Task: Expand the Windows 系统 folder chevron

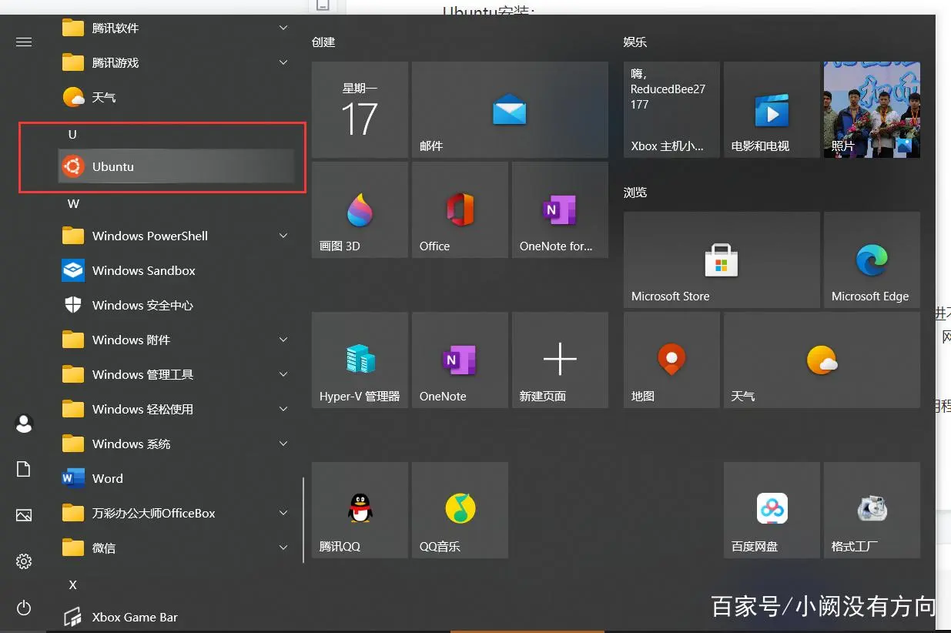Action: tap(283, 444)
